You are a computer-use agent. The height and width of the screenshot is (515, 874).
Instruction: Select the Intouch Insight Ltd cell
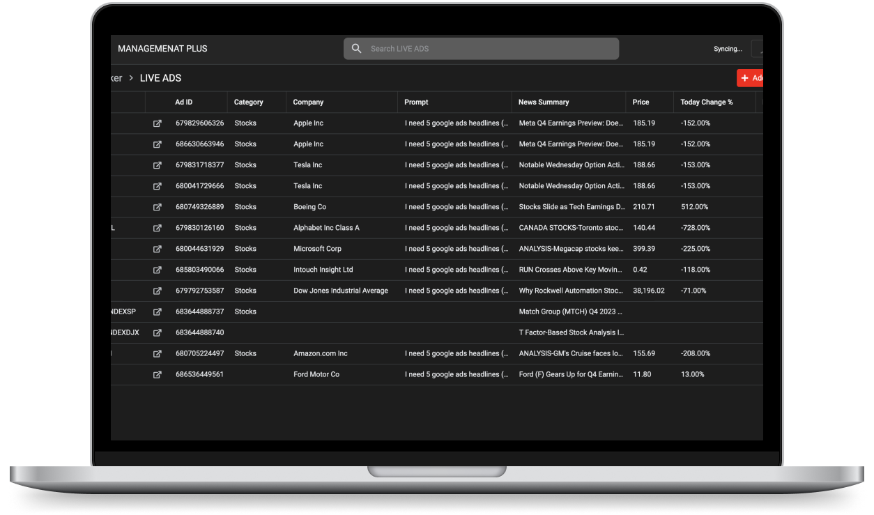point(323,270)
